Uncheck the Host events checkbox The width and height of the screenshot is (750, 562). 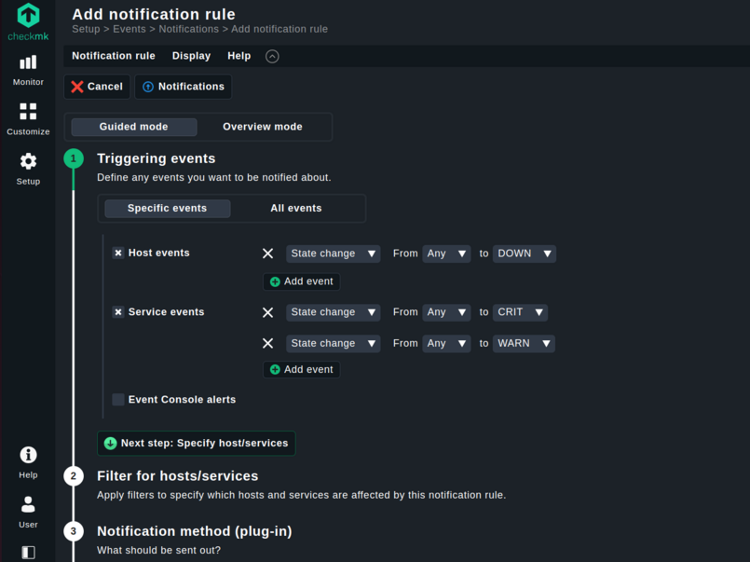[x=117, y=253]
